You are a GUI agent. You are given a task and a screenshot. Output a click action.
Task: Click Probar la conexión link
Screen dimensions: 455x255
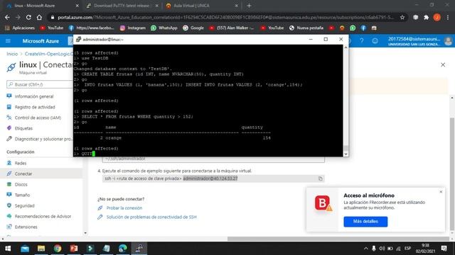[x=124, y=208]
